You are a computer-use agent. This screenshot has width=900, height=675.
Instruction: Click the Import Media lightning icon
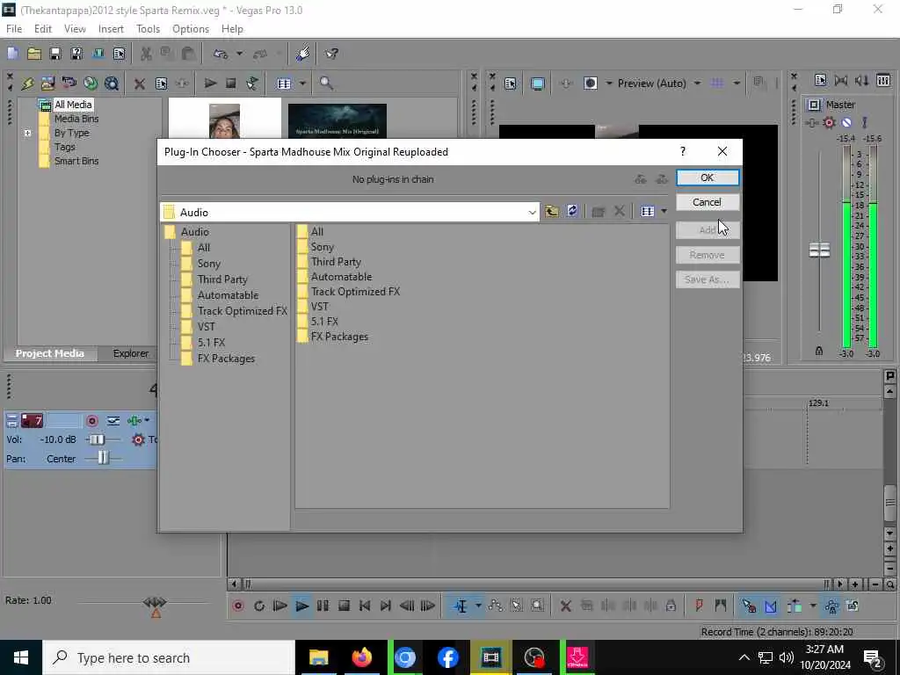[x=27, y=83]
